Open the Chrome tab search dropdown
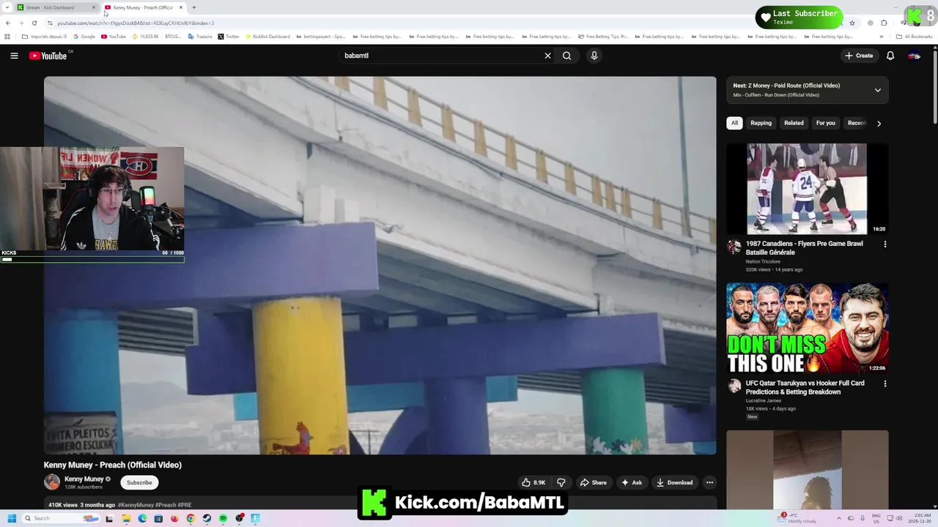The height and width of the screenshot is (527, 938). pos(7,7)
